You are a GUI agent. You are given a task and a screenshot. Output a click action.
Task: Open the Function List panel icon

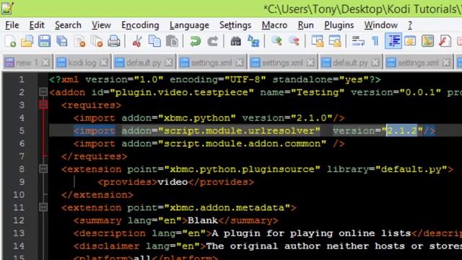click(x=445, y=41)
